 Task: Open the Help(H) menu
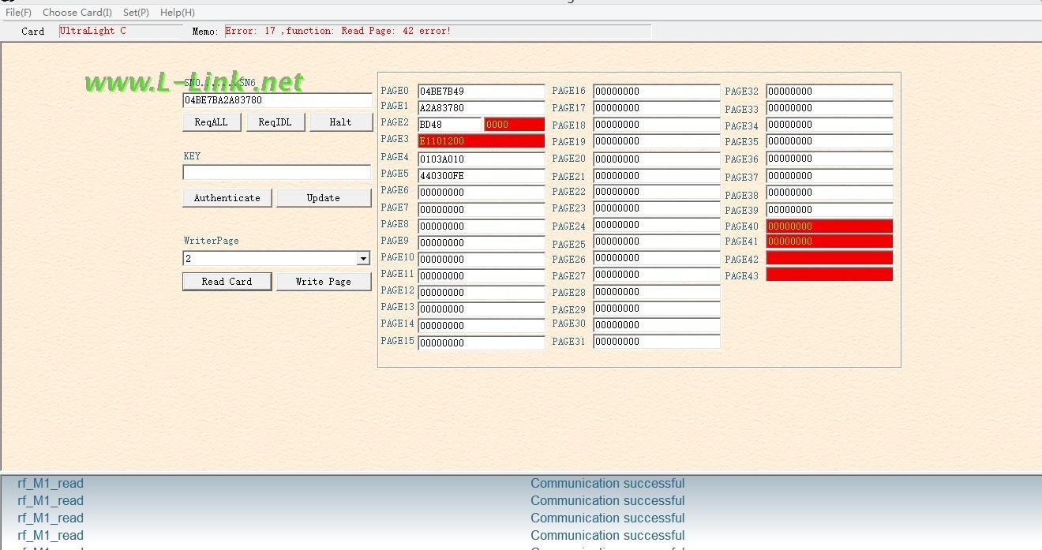click(x=177, y=13)
